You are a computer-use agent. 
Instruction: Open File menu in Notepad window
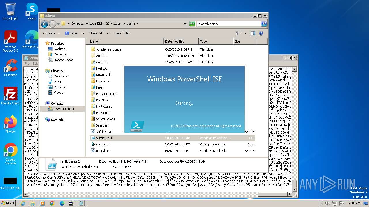point(27,64)
